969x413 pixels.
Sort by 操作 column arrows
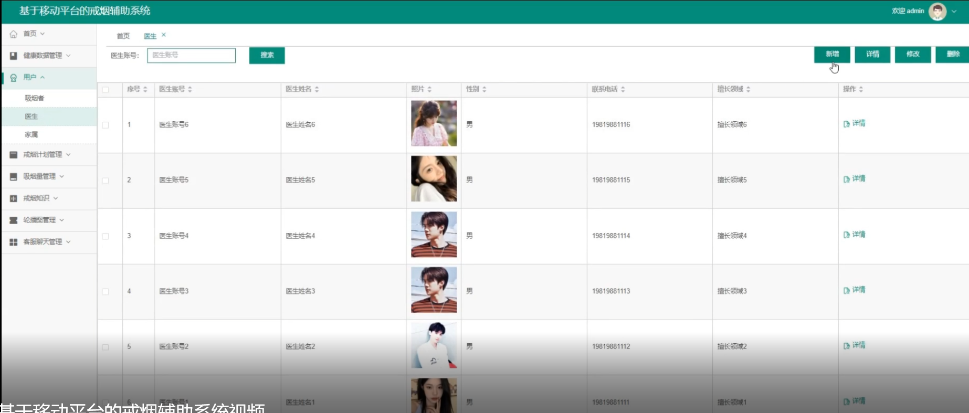(x=861, y=89)
